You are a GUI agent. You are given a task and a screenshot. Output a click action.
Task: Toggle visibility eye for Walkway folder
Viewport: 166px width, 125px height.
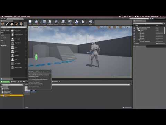135,40
